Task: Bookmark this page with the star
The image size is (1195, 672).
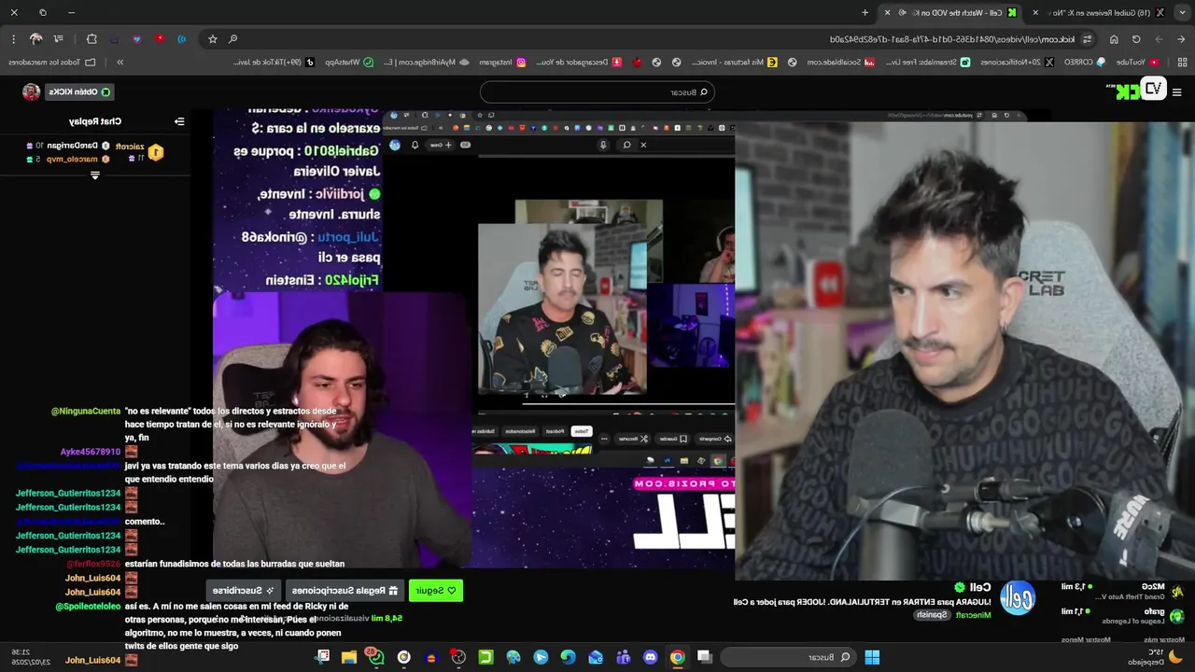Action: coord(213,39)
